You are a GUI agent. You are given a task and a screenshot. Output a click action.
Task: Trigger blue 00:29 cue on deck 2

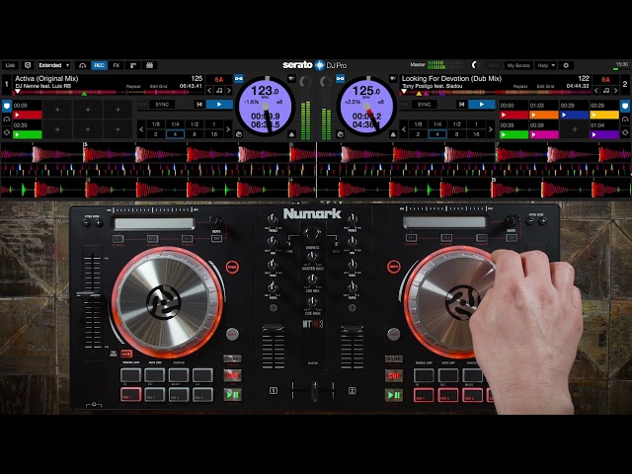point(575,115)
